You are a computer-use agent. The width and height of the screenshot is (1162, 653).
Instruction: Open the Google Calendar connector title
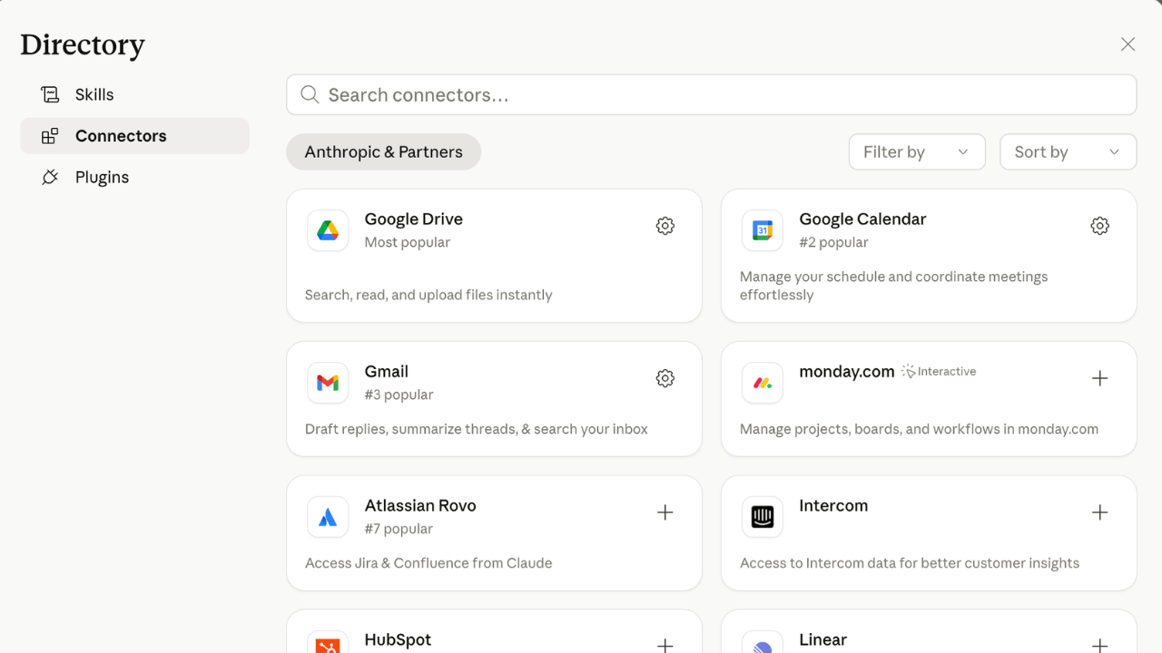[x=862, y=219]
